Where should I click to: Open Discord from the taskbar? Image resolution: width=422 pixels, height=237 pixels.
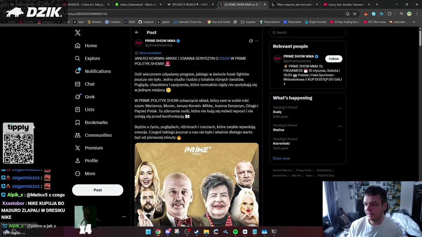coord(167,232)
